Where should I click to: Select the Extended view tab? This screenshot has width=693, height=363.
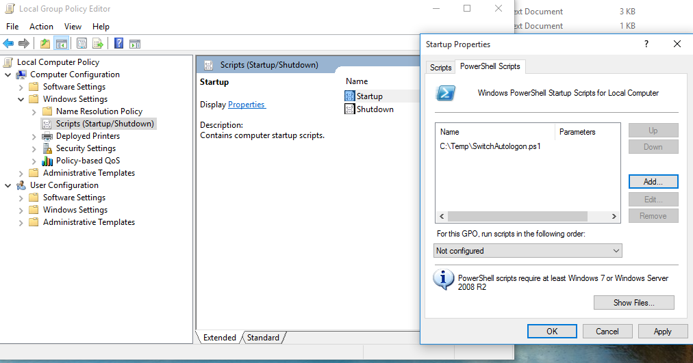point(219,338)
